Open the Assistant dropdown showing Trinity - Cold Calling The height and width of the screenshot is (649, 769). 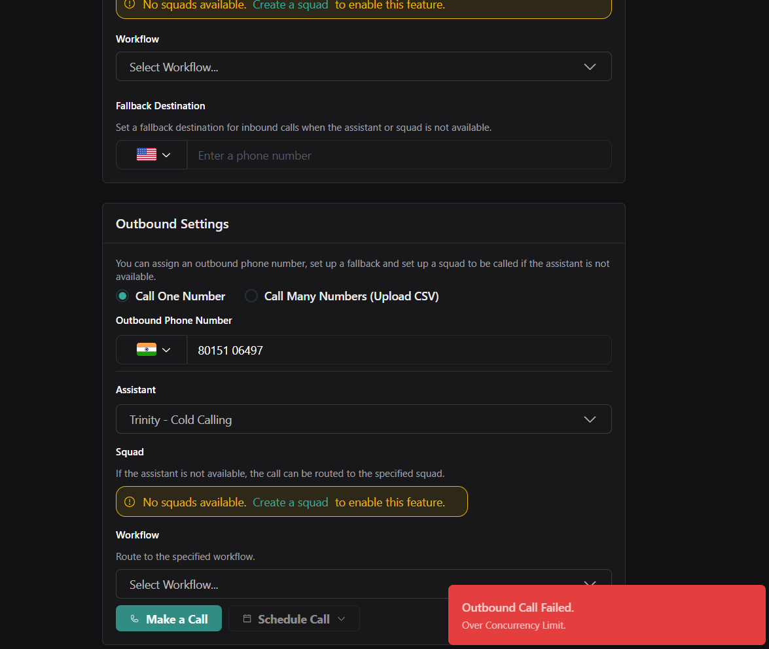coord(363,419)
